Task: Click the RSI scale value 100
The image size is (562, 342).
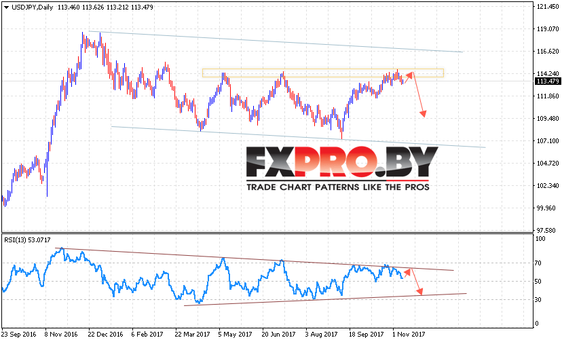Action: pos(540,239)
